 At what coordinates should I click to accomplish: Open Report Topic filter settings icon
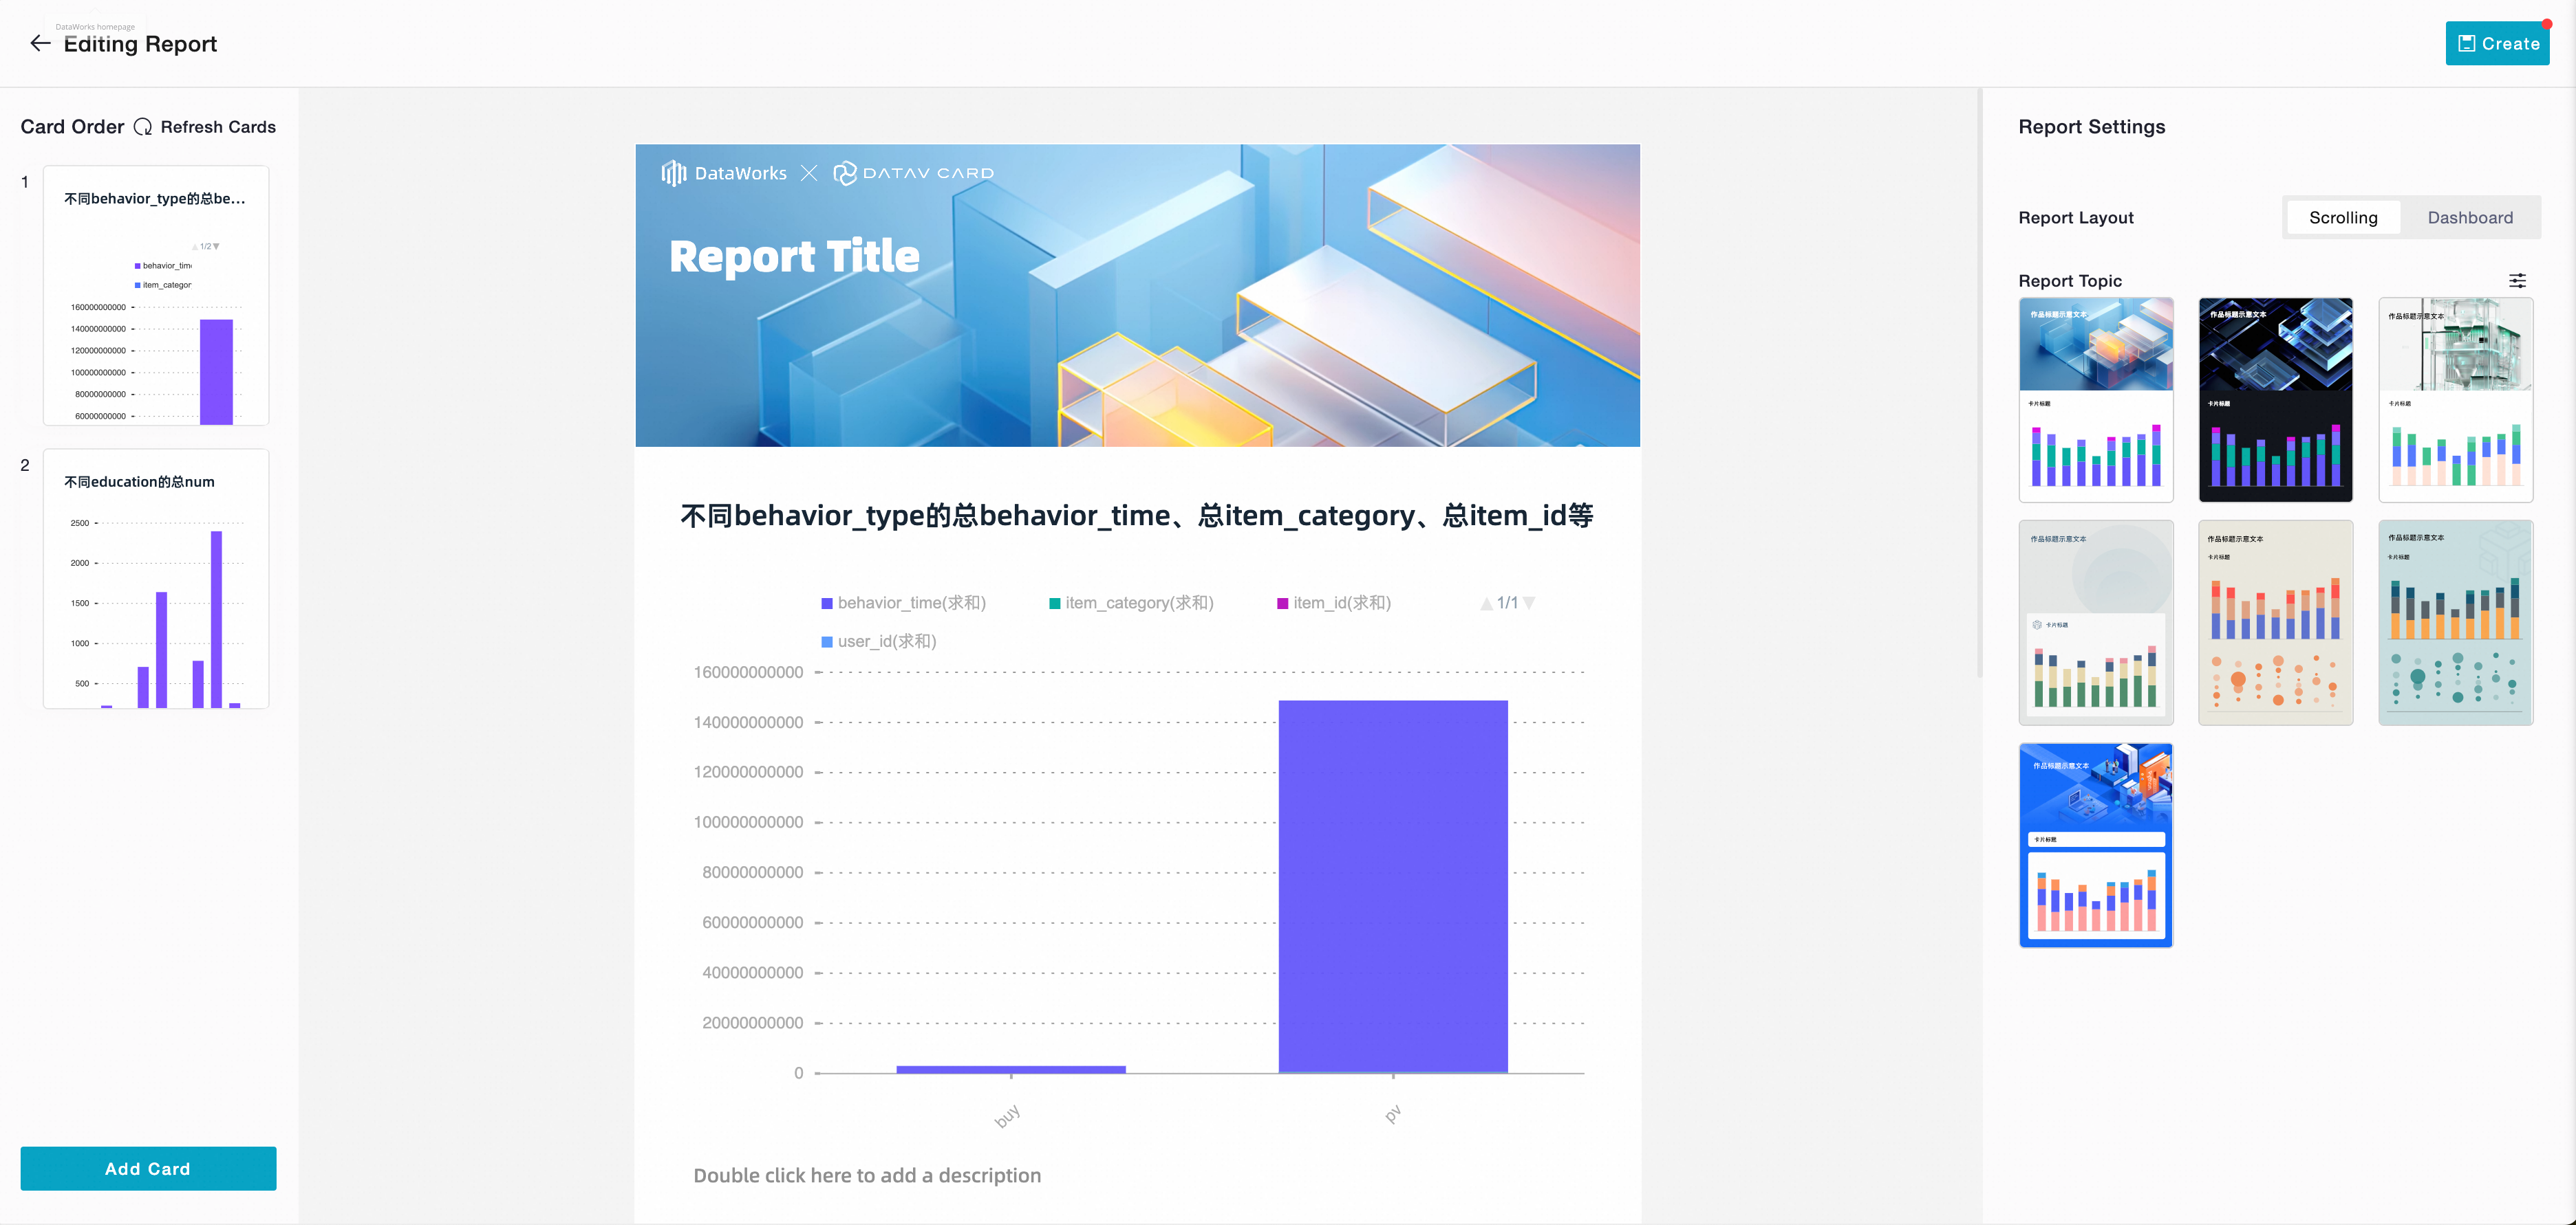point(2517,280)
